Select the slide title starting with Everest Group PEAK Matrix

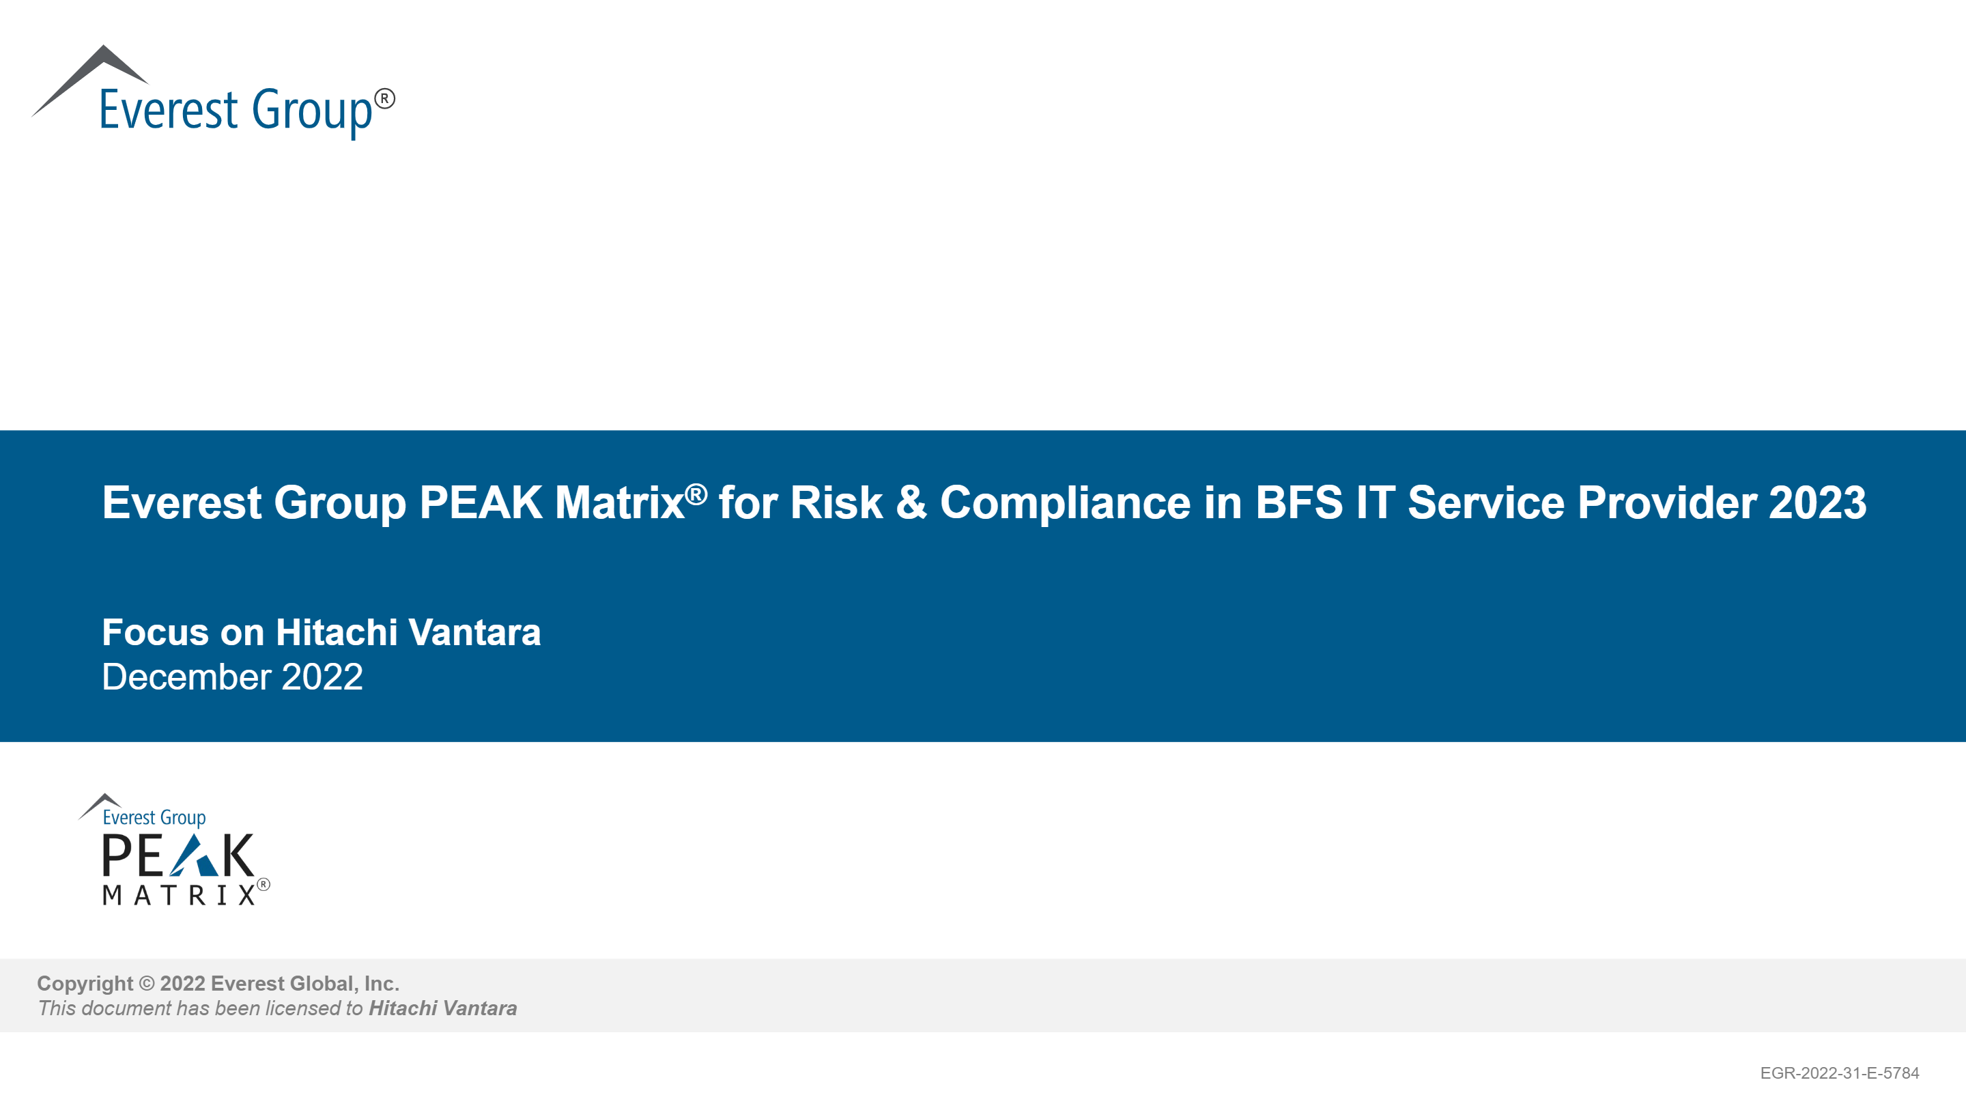tap(984, 503)
